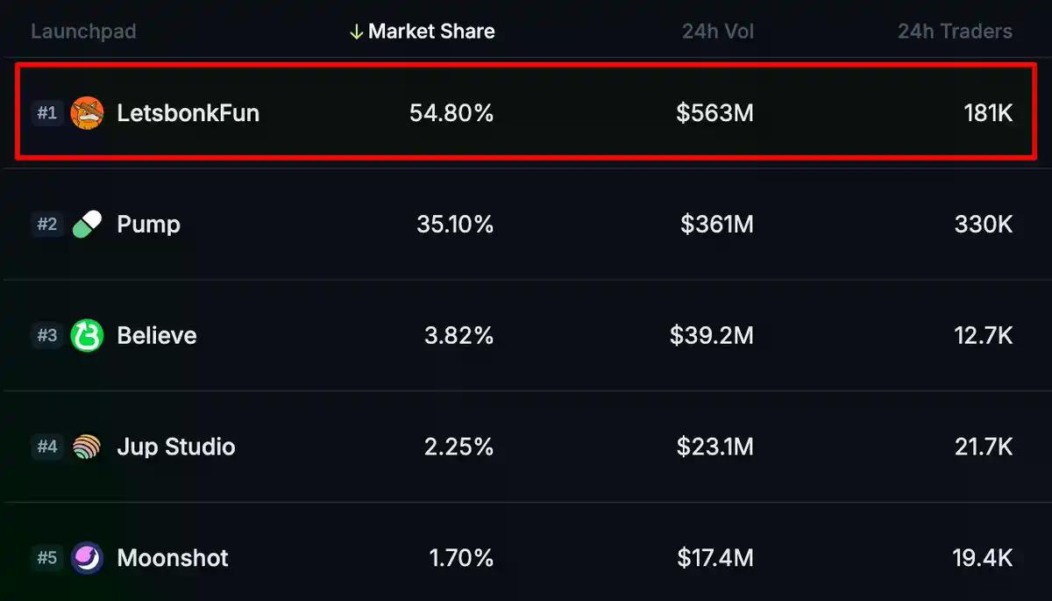Click the #1 rank badge
Viewport: 1052px width, 601px height.
pos(46,113)
